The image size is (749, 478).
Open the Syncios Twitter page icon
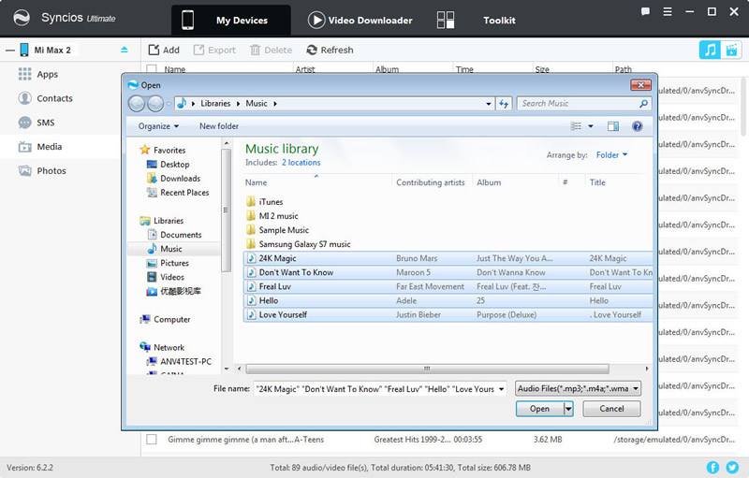pyautogui.click(x=732, y=468)
